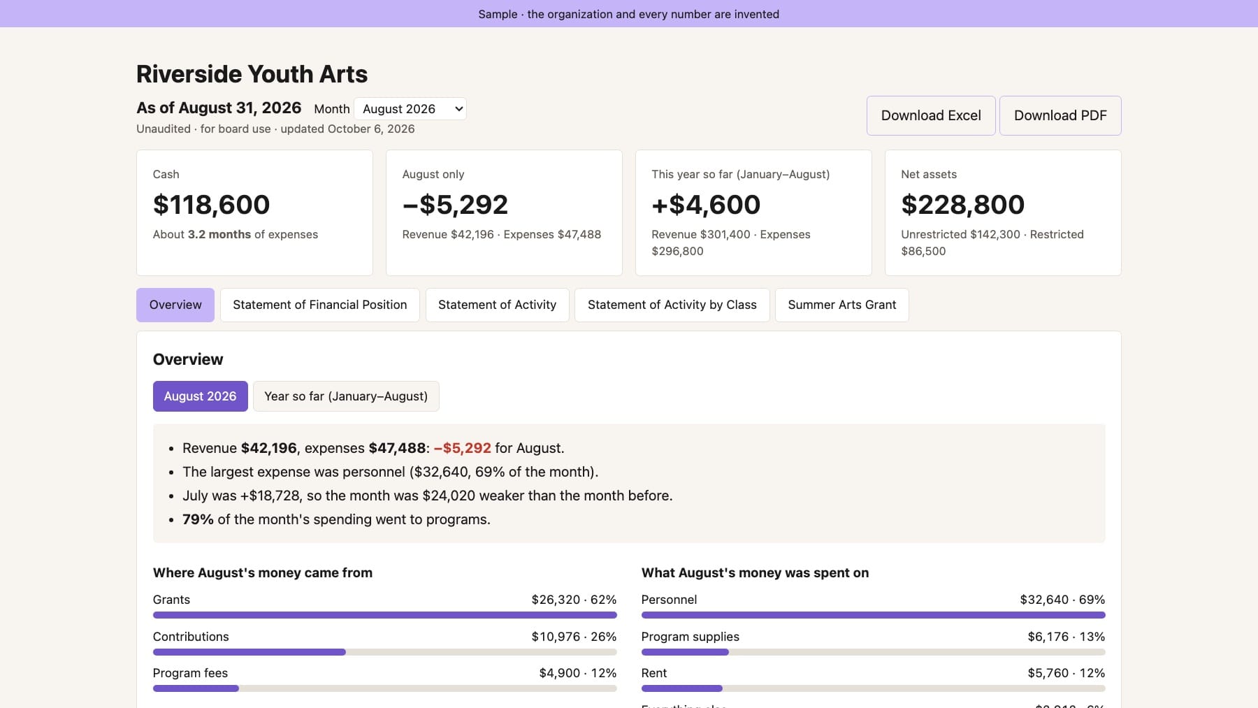Click the Riverside Youth Arts heading
The image size is (1258, 708).
point(252,74)
